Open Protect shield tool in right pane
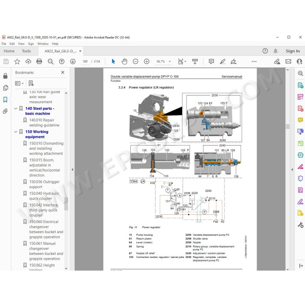The width and height of the screenshot is (305, 305). [x=300, y=178]
